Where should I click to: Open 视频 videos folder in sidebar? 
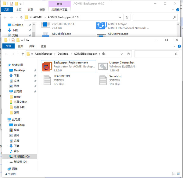click(x=14, y=130)
